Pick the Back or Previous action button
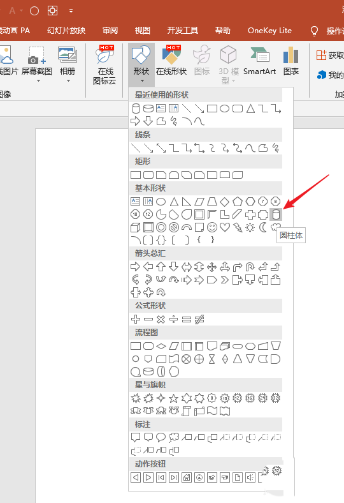The image size is (344, 503). coord(135,477)
